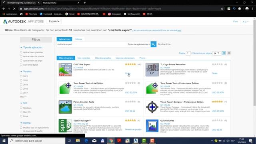Sort by Más descargados

pos(103,58)
